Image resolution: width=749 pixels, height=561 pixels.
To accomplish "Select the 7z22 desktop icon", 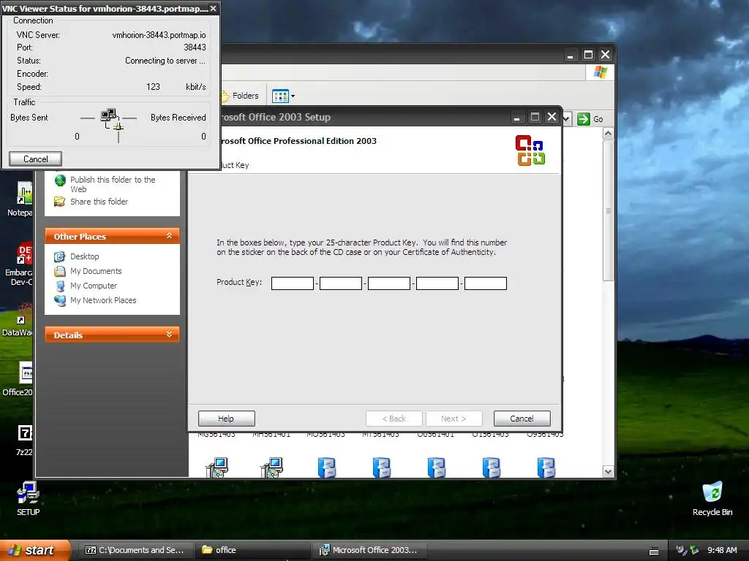I will pyautogui.click(x=24, y=440).
